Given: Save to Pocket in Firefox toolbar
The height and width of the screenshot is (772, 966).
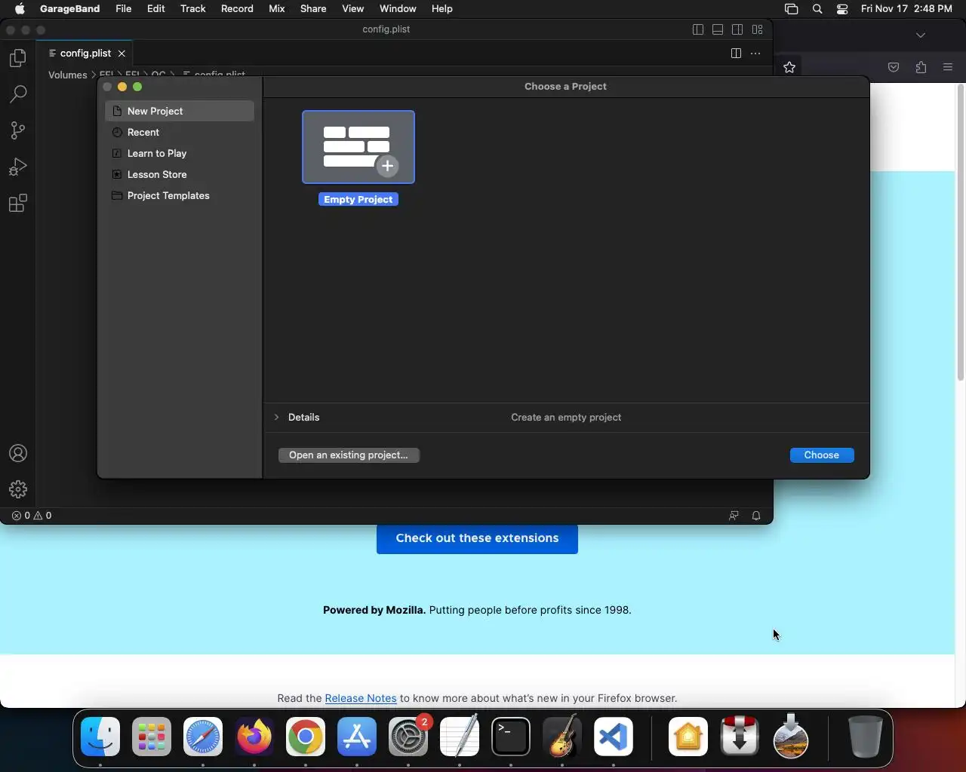Looking at the screenshot, I should 894,67.
